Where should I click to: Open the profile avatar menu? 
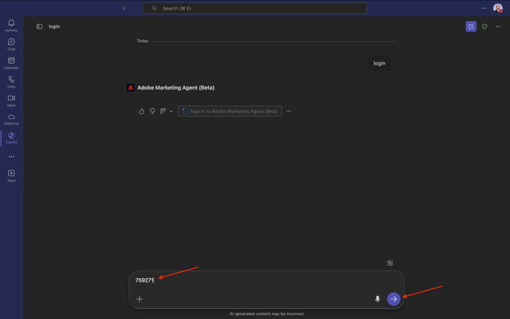point(498,8)
